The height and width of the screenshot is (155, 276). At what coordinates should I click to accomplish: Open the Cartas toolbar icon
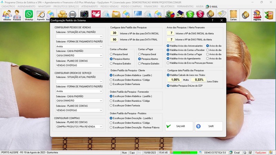point(233,15)
